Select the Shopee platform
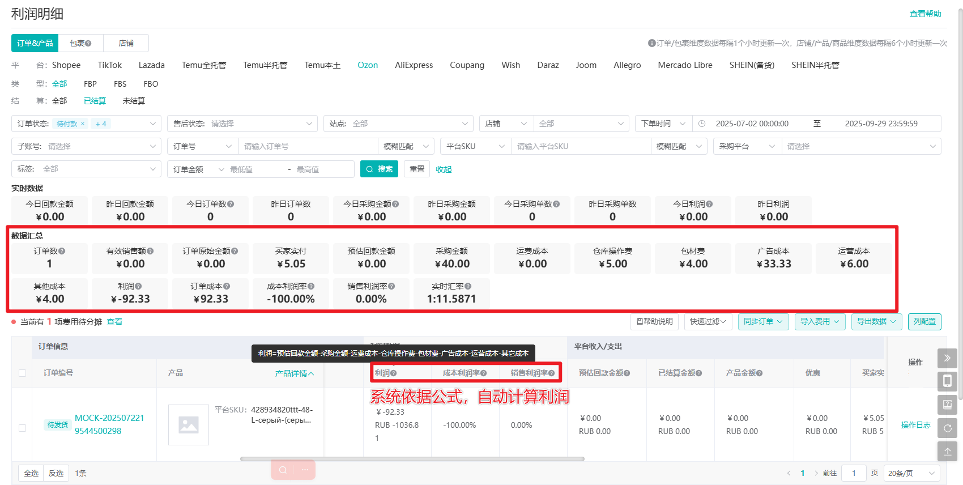 (66, 65)
